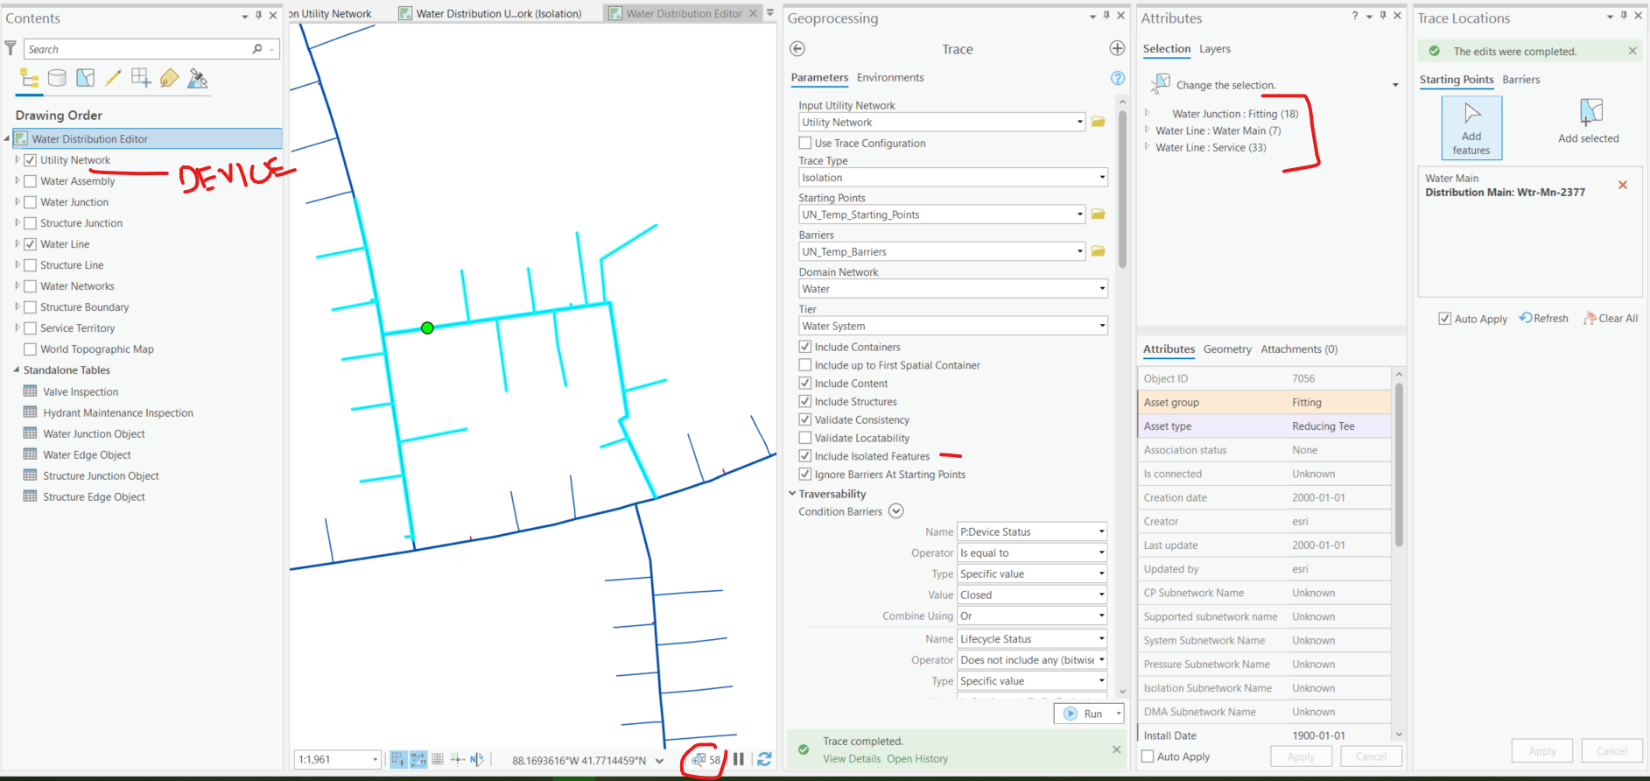Image resolution: width=1650 pixels, height=781 pixels.
Task: Remove Water Main starting point with red X
Action: pos(1623,185)
